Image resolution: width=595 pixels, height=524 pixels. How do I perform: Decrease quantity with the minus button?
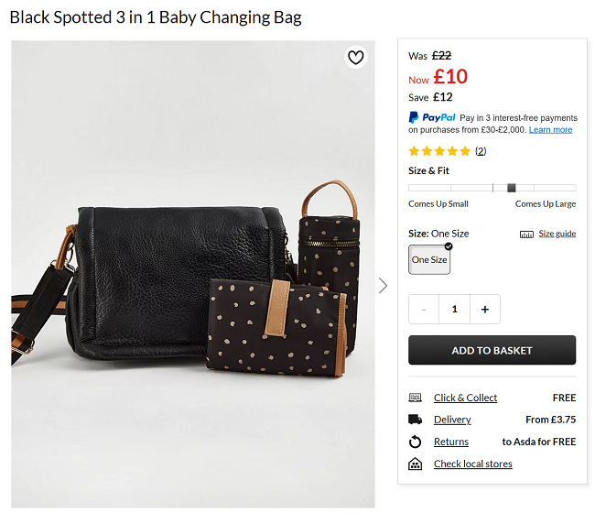(x=424, y=310)
